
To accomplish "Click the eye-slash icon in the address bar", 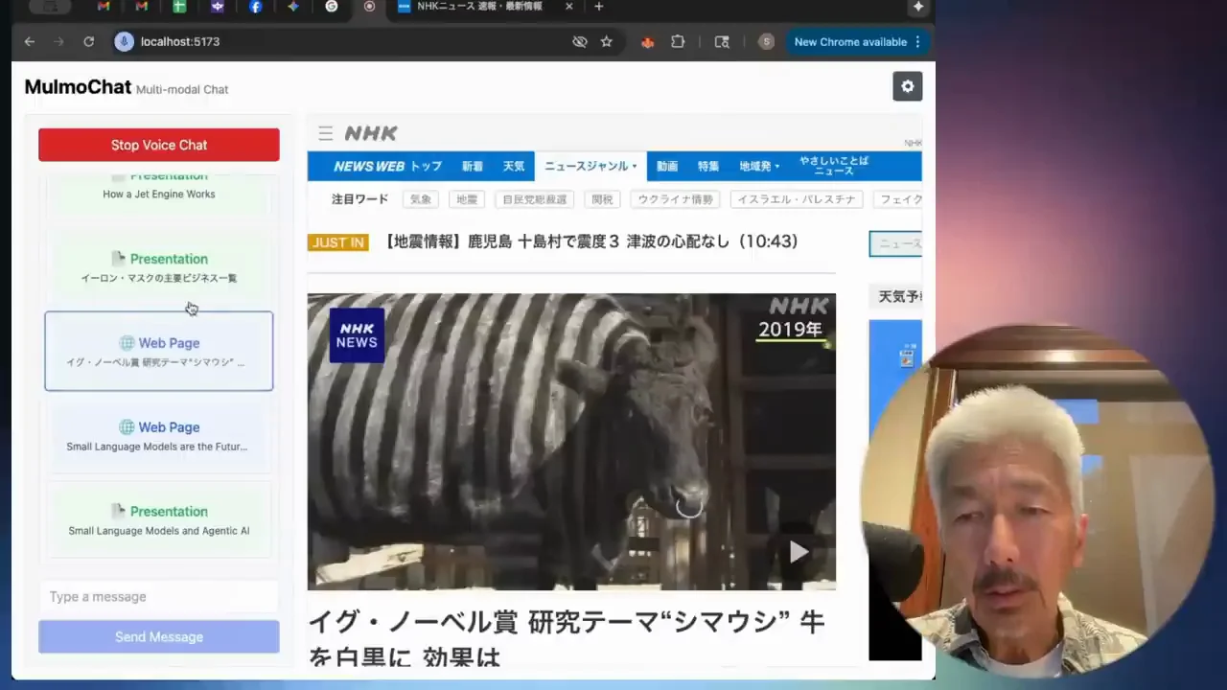I will coord(579,41).
